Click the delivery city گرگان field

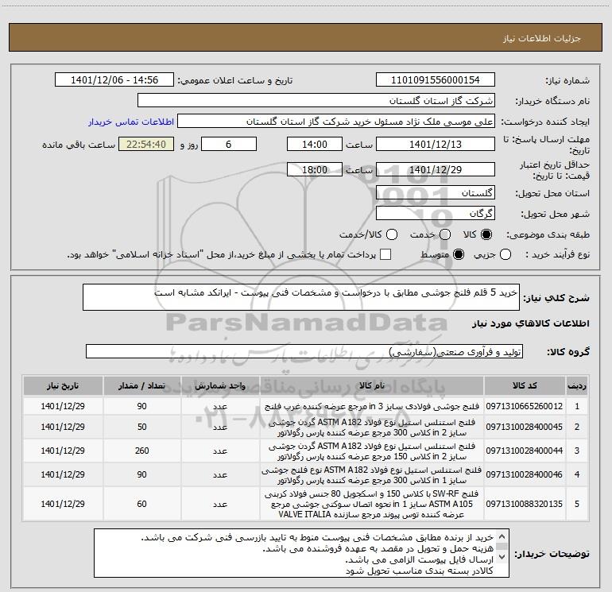(x=436, y=214)
